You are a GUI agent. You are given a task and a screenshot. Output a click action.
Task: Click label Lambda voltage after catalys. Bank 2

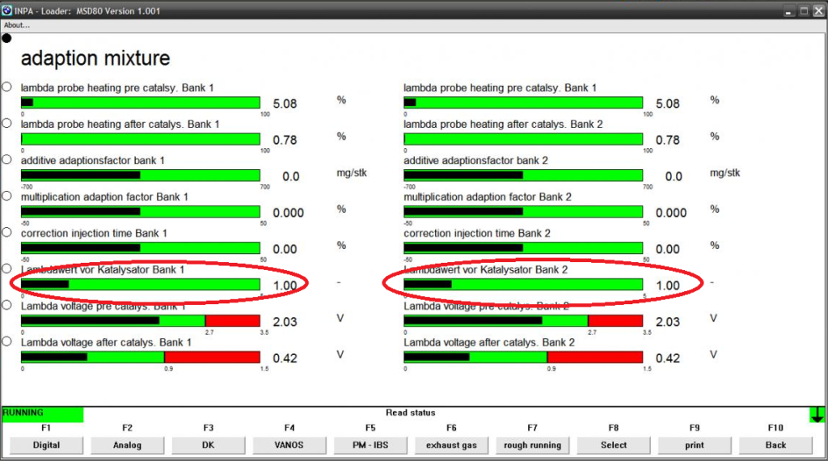tap(489, 342)
